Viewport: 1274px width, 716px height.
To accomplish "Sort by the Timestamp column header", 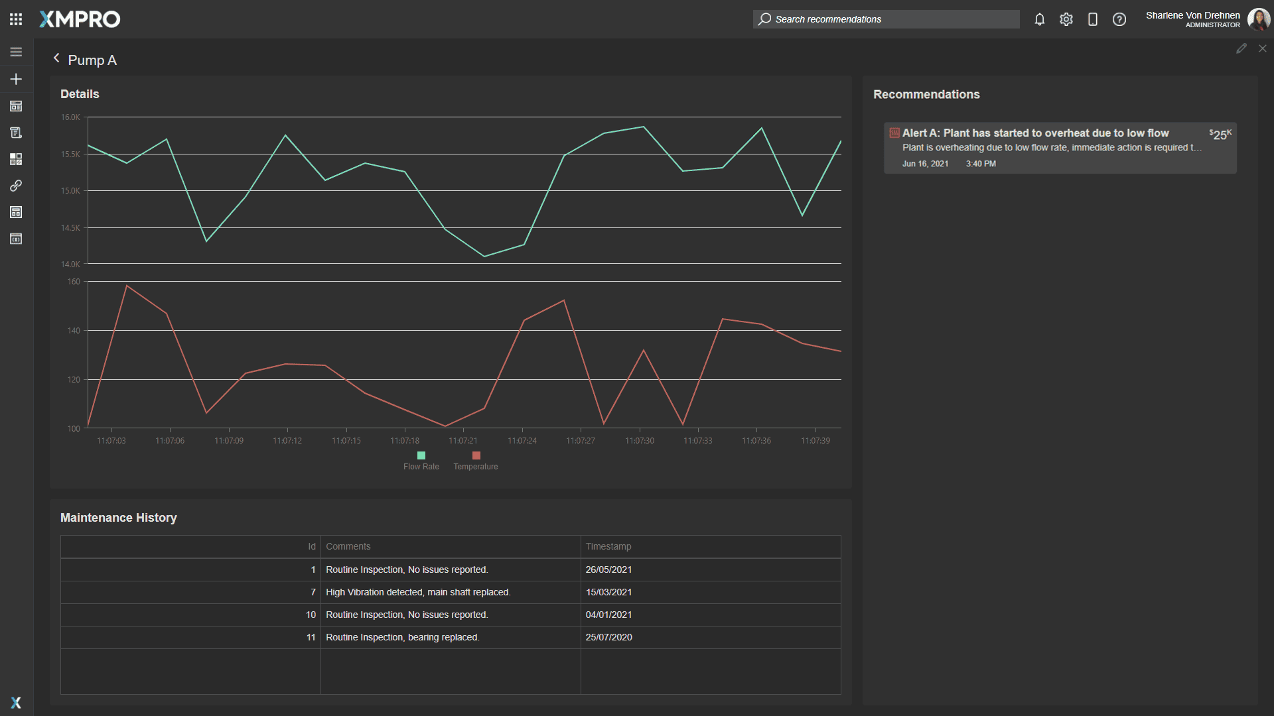I will tap(608, 546).
